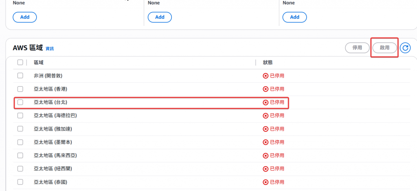Click the 停用 disable button

[357, 48]
